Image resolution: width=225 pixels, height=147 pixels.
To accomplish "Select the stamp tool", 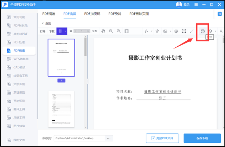I will coord(210,31).
